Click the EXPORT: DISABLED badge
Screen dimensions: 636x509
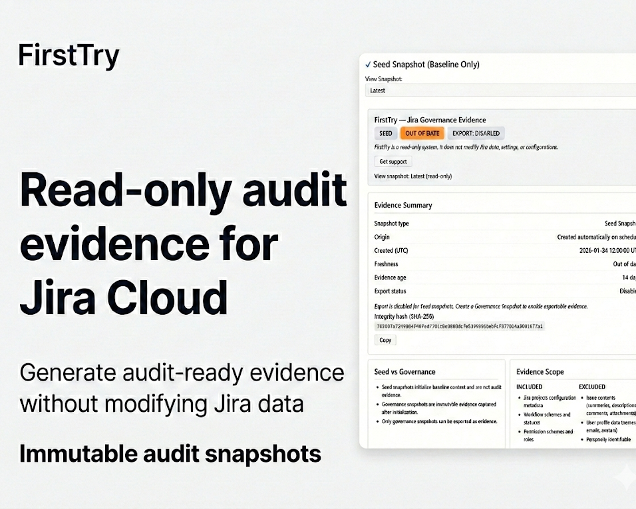coord(476,133)
